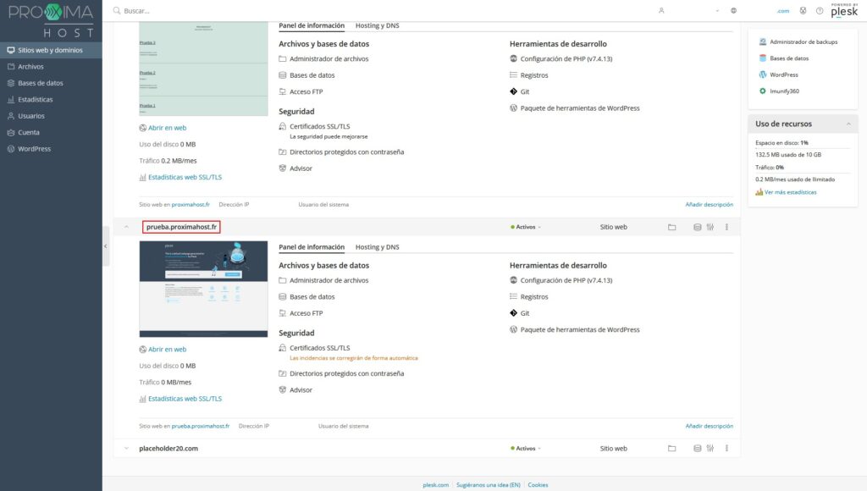Open Registros for prueba.proximahost.fr

point(529,297)
